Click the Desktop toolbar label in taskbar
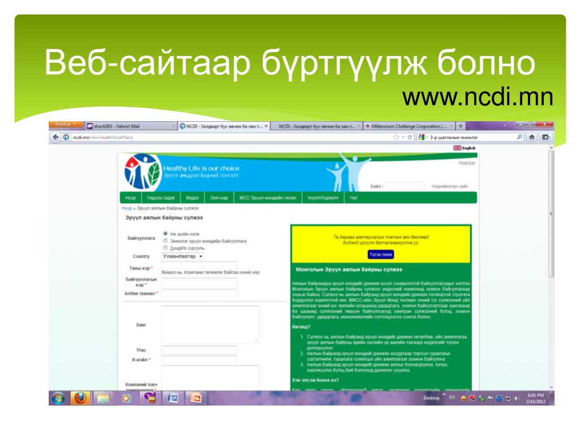Viewport: 580px width, 435px height. coord(431,398)
